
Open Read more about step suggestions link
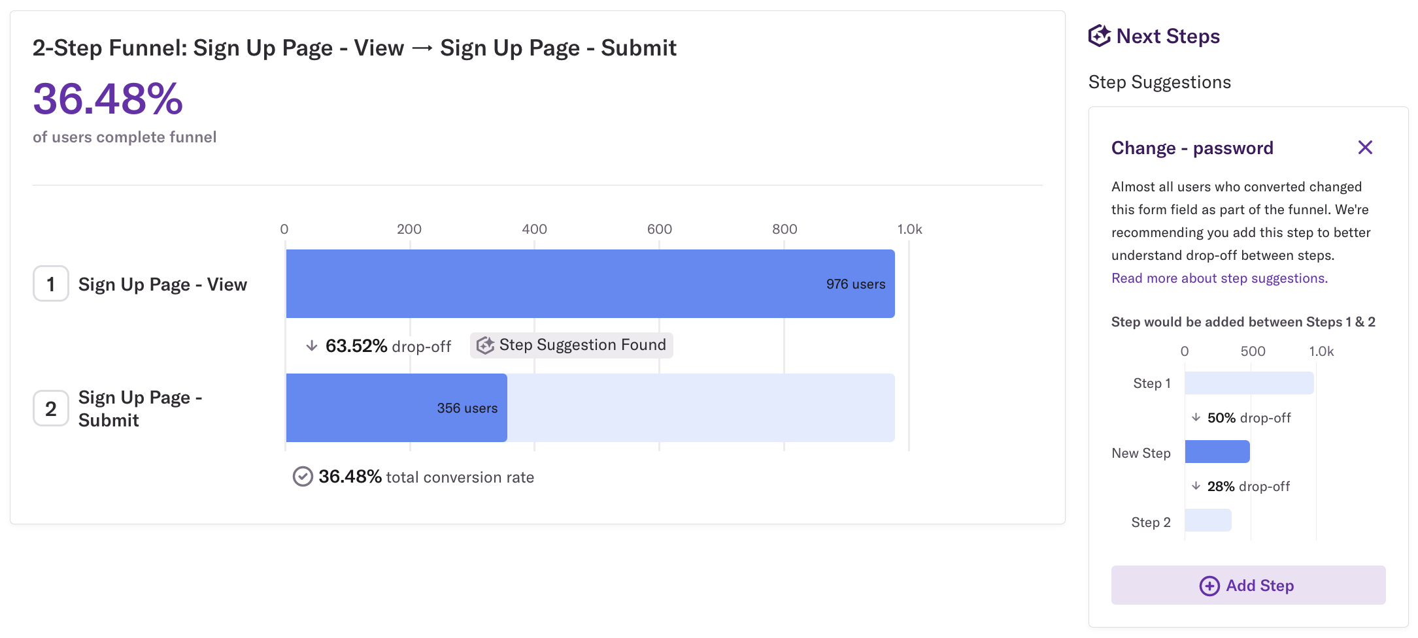click(x=1219, y=278)
